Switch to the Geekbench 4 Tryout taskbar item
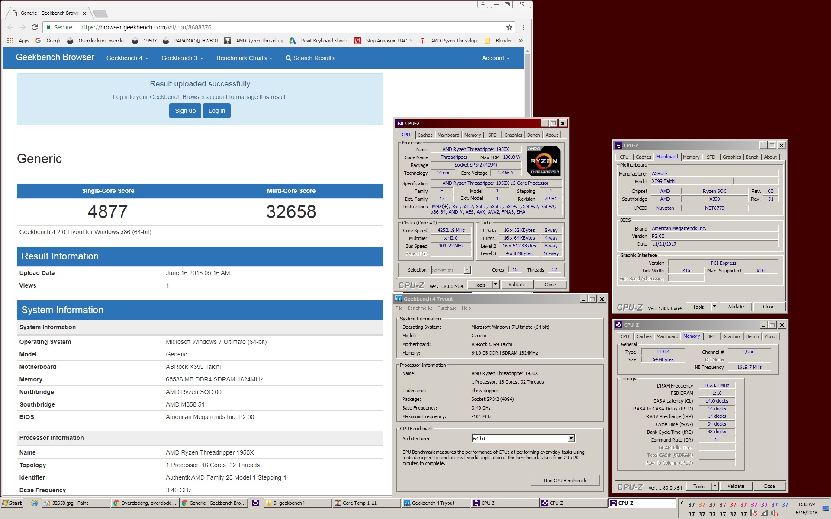Screen dimensions: 831x519 (435, 503)
